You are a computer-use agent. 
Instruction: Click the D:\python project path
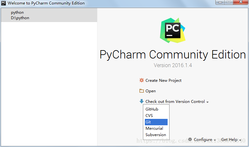click(20, 18)
